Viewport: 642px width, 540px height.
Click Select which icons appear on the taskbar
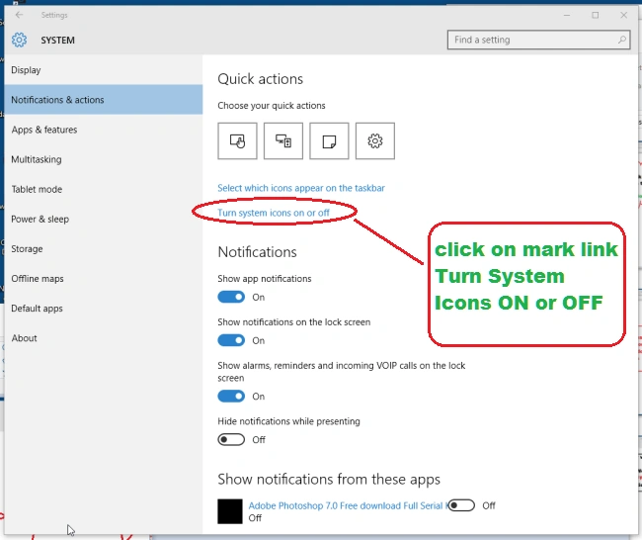(x=301, y=188)
